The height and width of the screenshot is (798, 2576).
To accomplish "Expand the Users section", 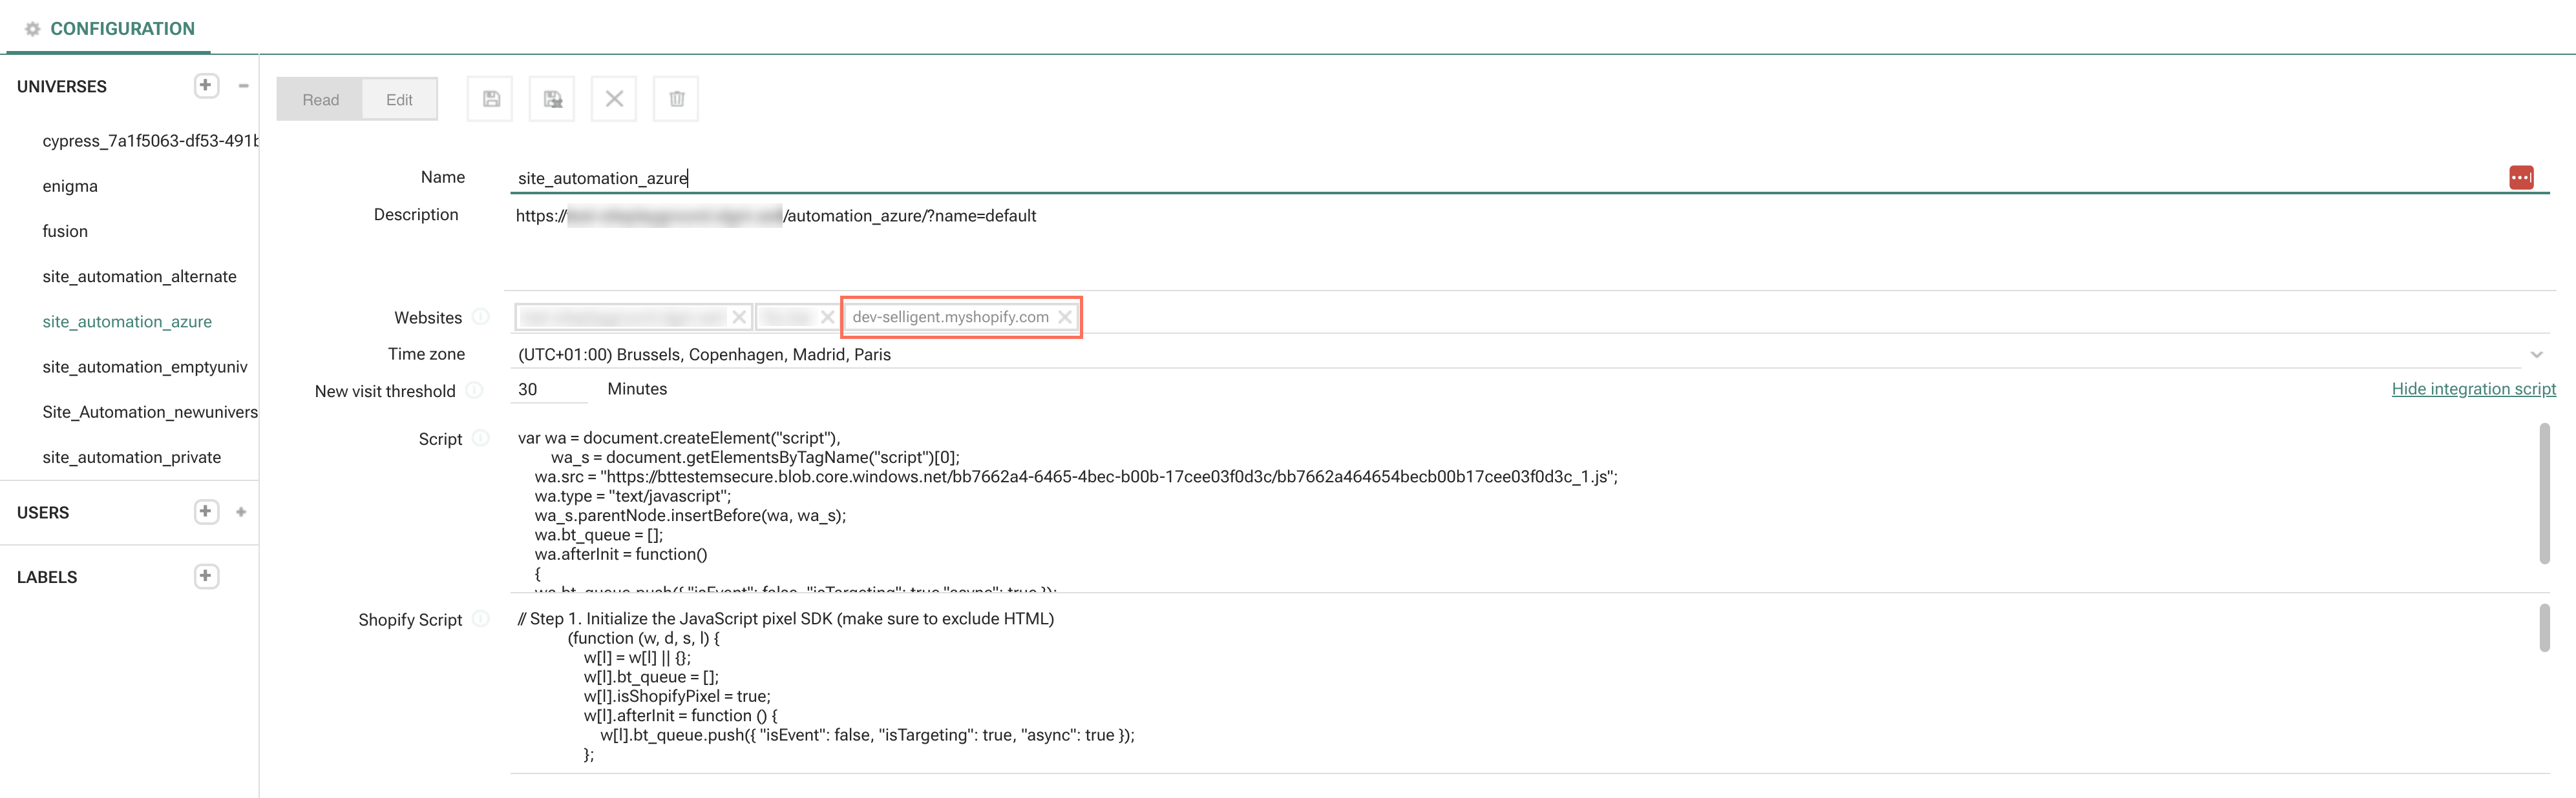I will pos(241,511).
